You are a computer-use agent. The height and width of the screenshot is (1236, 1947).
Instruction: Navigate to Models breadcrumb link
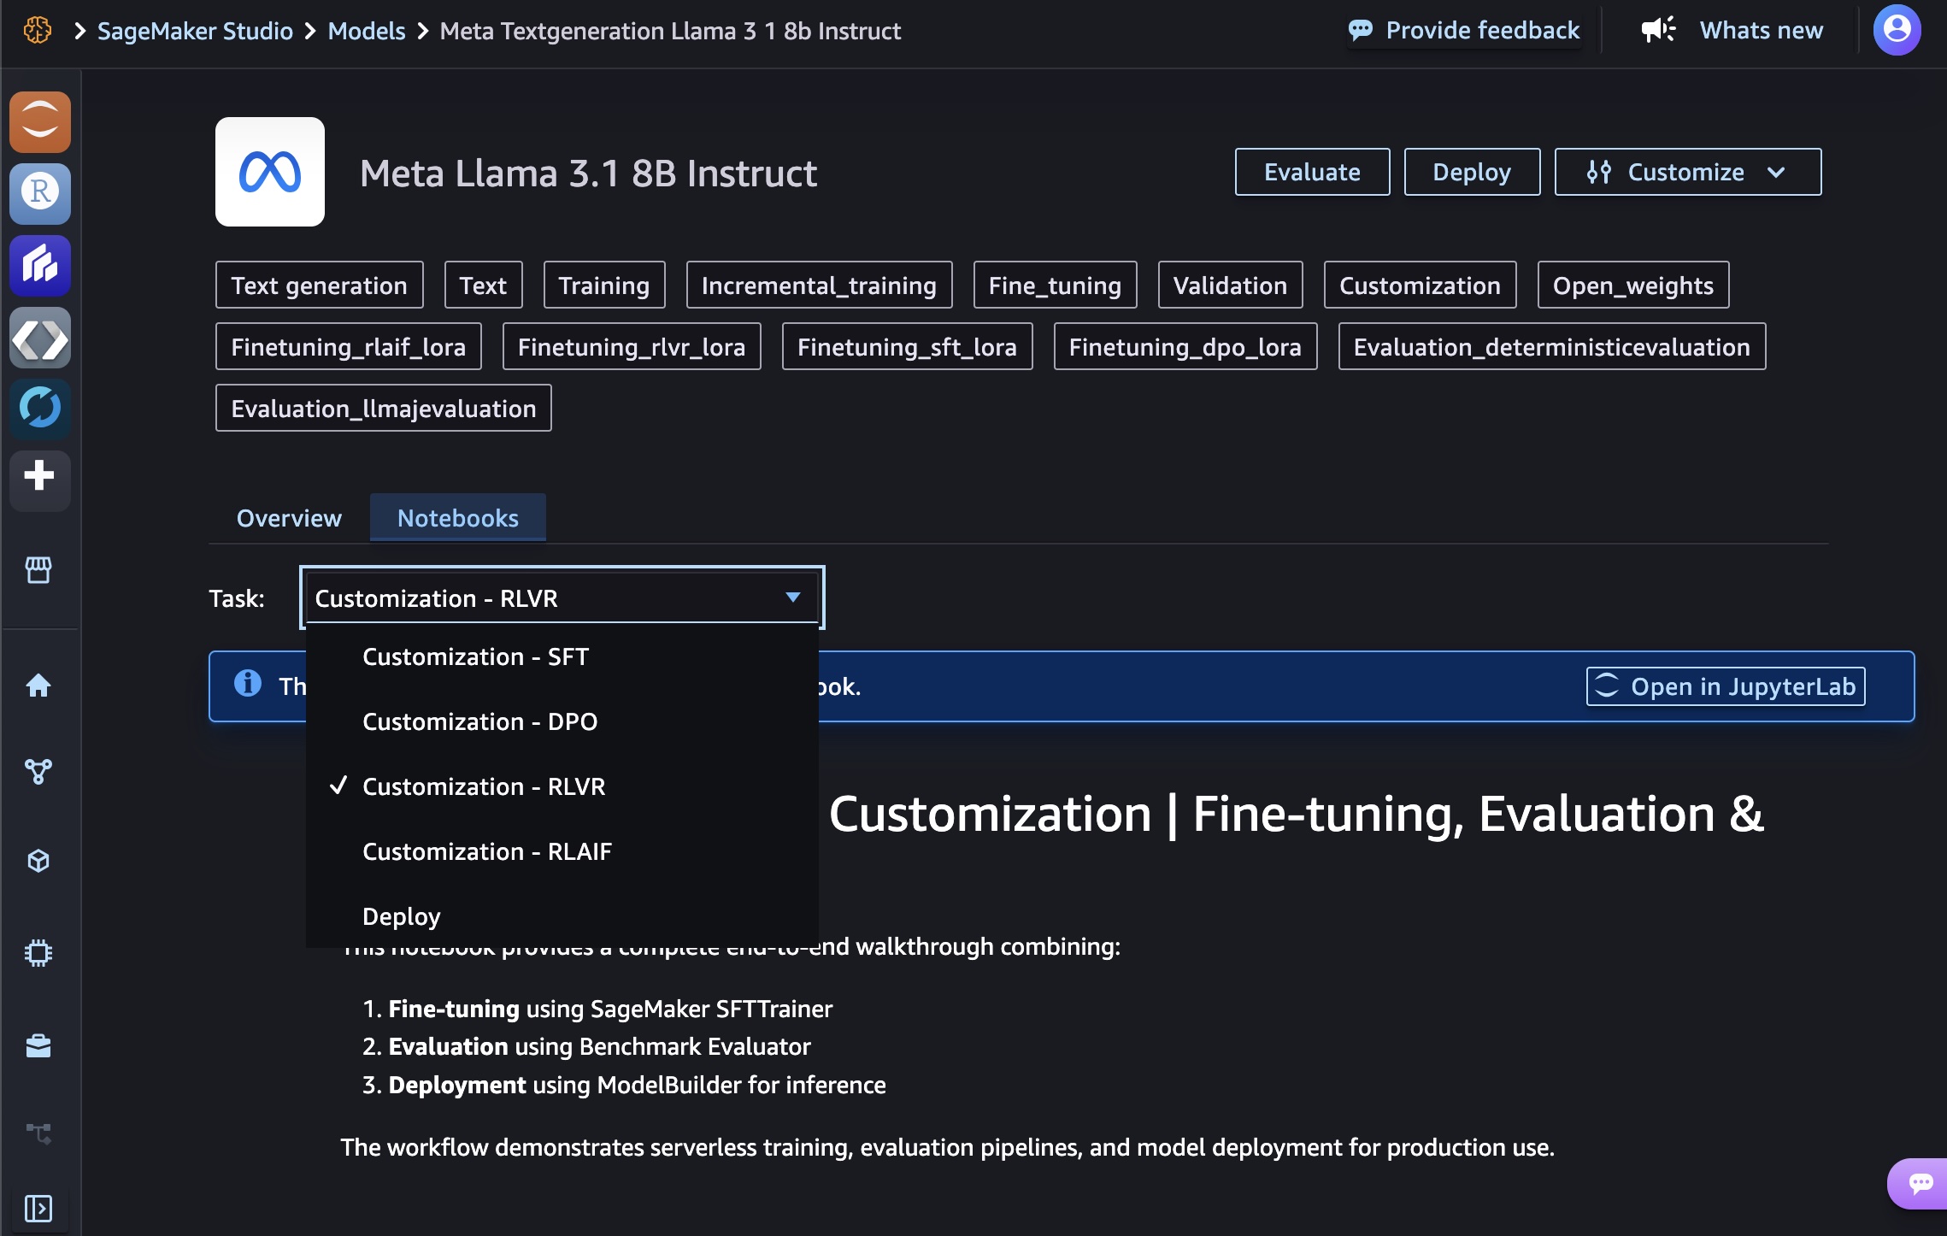point(367,31)
